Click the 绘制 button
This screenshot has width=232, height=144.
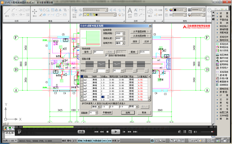pos(128,113)
